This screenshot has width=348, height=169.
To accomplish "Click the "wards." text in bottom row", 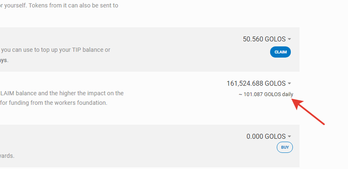I will pyautogui.click(x=7, y=156).
